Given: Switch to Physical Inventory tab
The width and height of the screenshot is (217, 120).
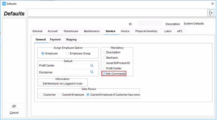Looking at the screenshot, I should tap(146, 31).
